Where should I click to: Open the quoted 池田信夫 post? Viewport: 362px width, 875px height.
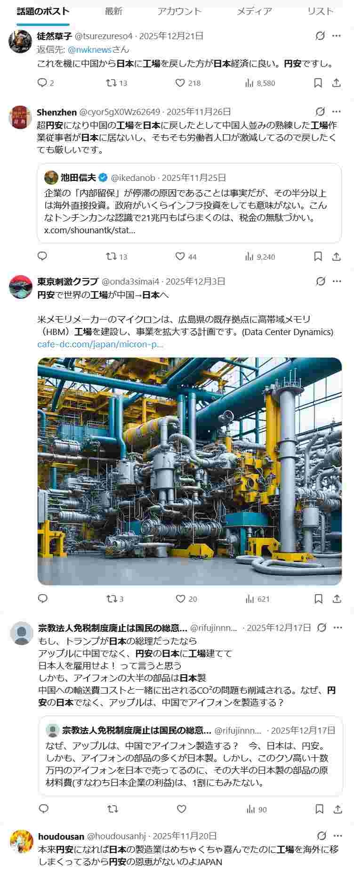(189, 203)
